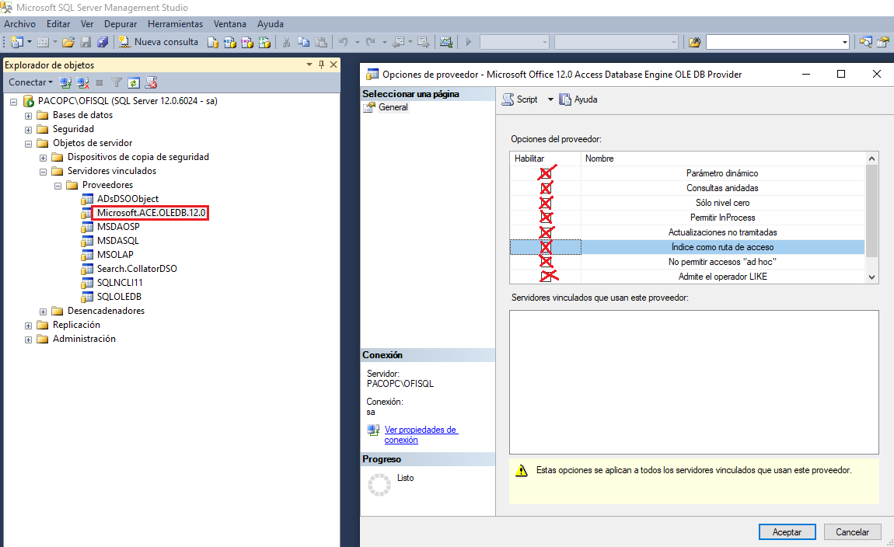Click the Connect Object Explorer icon
The image size is (894, 547).
coord(65,82)
